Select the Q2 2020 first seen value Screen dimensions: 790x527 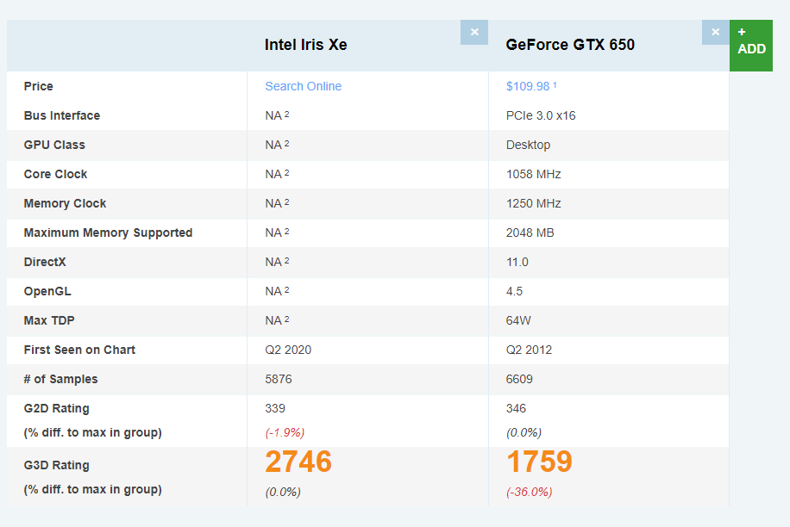click(288, 350)
